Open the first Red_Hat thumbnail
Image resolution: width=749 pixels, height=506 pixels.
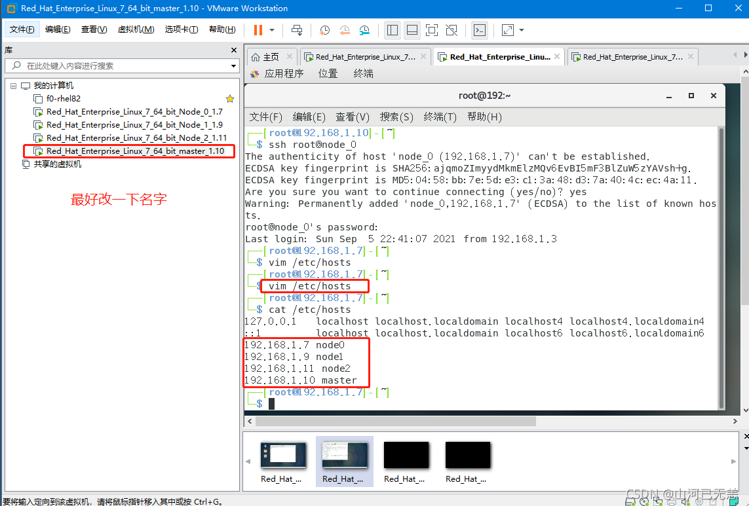tap(282, 461)
